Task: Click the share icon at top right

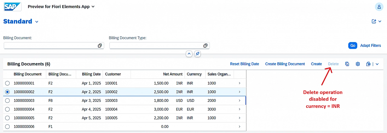Action: [x=374, y=22]
